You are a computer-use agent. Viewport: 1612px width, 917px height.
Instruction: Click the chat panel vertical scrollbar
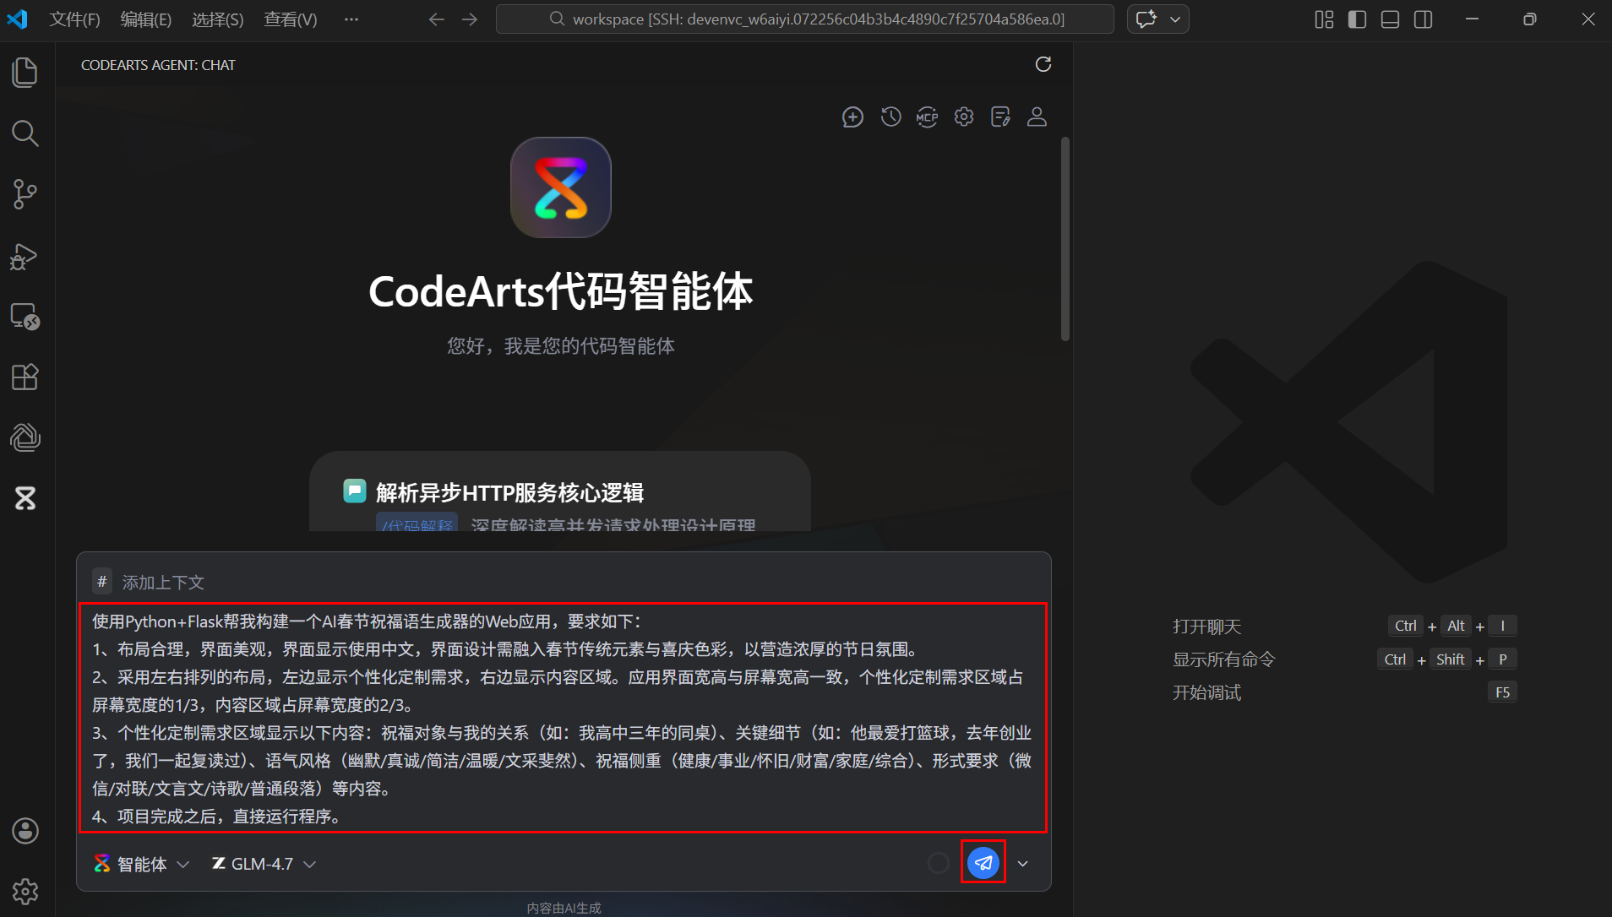[1065, 239]
